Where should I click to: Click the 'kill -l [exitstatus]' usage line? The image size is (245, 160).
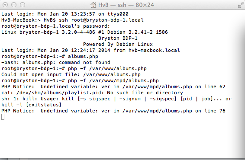[31, 105]
